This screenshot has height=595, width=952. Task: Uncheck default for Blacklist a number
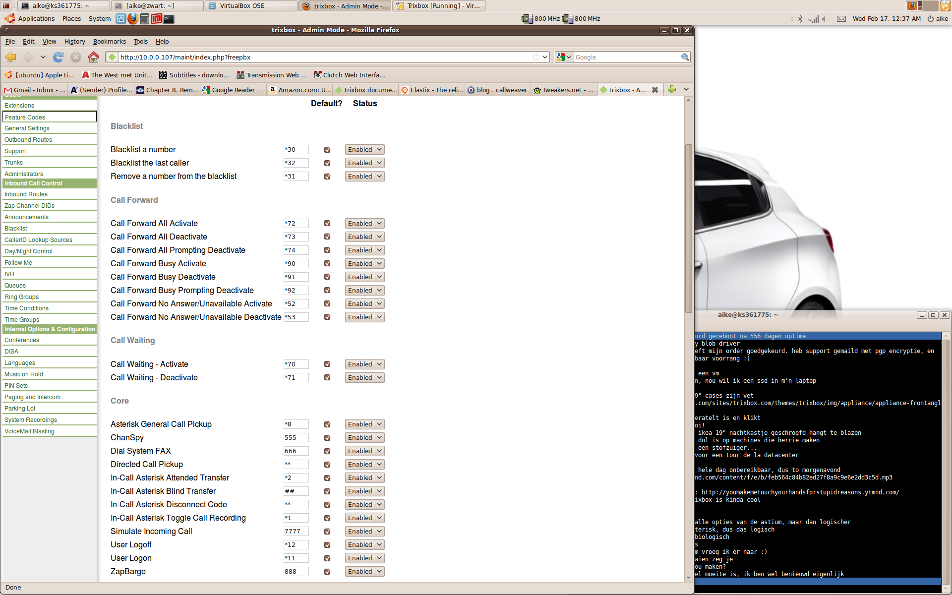click(327, 150)
